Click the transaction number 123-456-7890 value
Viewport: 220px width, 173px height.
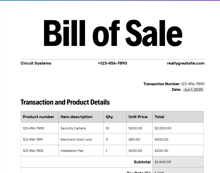click(193, 84)
